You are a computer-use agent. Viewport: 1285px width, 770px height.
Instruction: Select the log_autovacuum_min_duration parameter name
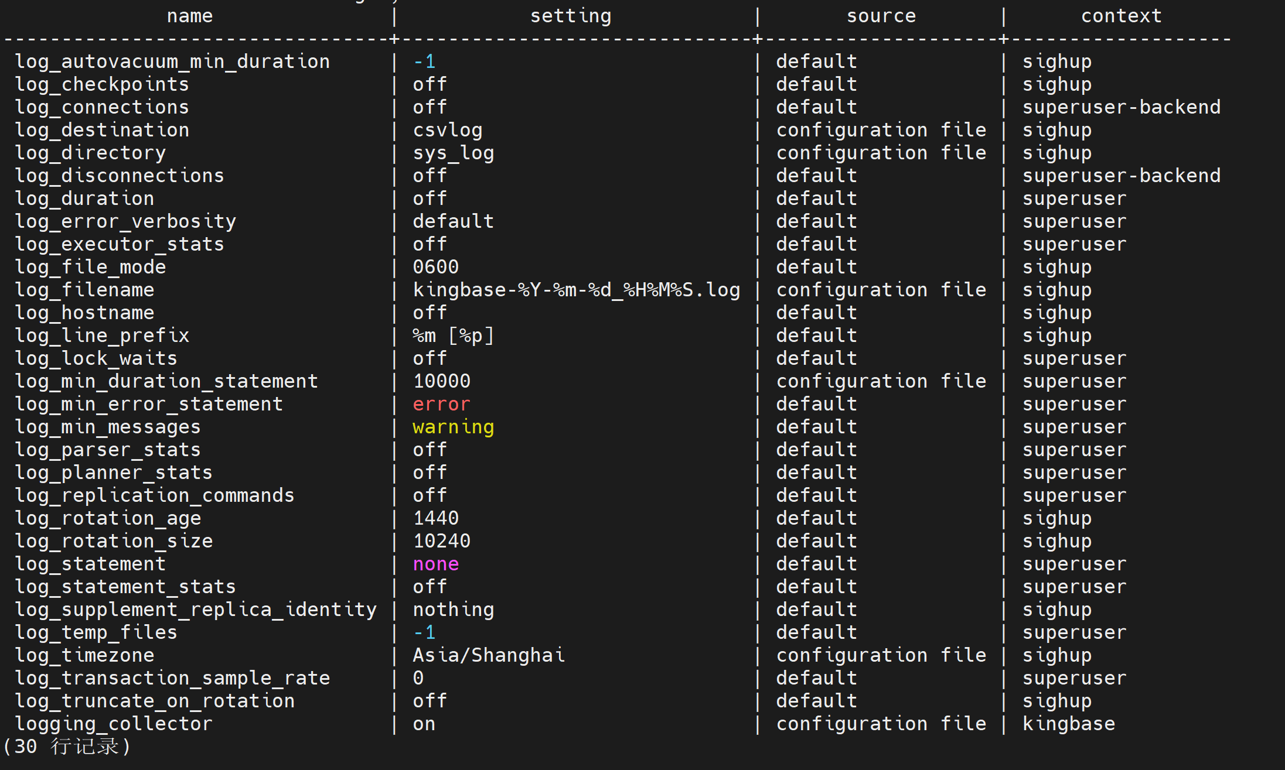click(172, 62)
